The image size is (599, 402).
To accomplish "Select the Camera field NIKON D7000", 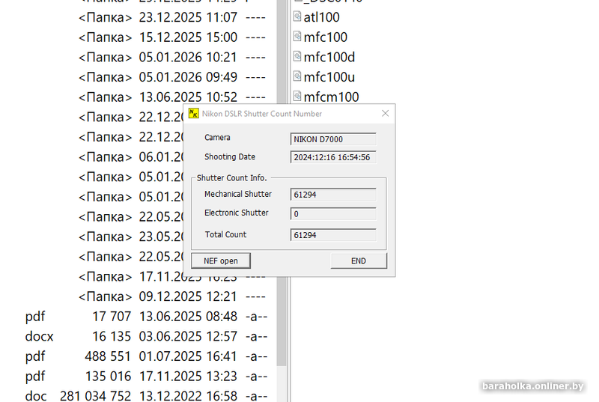I will point(333,139).
